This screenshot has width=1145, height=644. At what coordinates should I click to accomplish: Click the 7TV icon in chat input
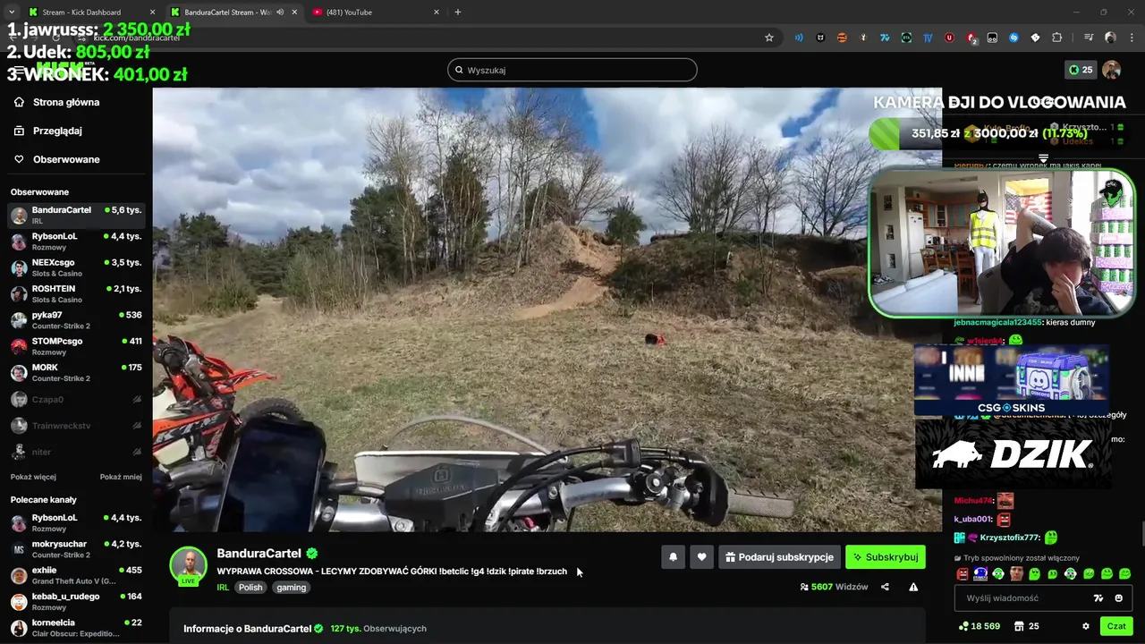(1098, 597)
